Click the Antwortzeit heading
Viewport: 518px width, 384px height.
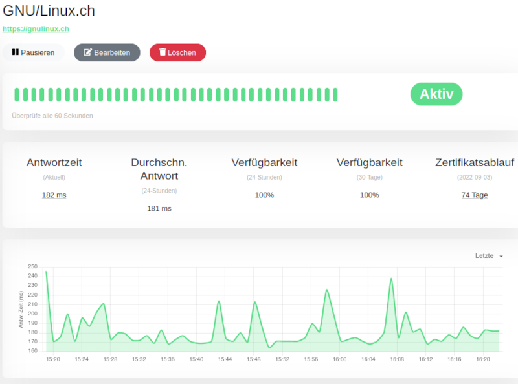54,162
